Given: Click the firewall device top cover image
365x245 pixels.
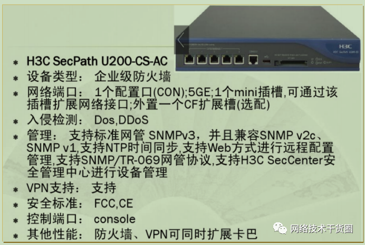Looking at the screenshot, I should (x=270, y=24).
